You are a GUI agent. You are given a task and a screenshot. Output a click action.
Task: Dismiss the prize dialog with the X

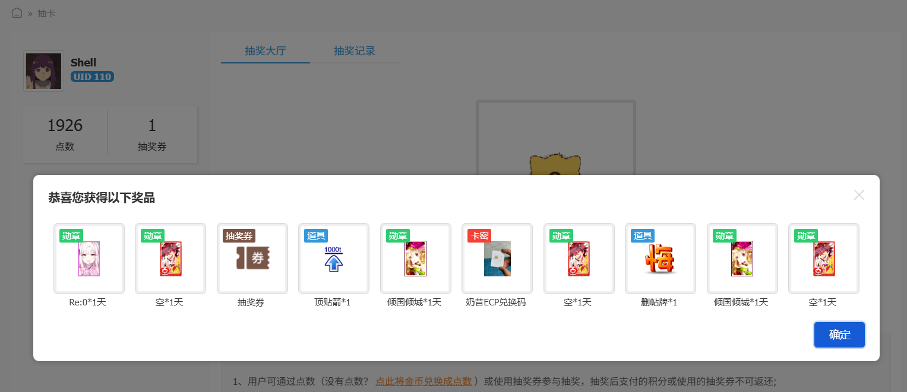click(859, 195)
